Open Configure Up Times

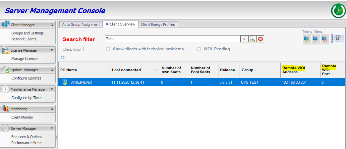click(x=27, y=98)
